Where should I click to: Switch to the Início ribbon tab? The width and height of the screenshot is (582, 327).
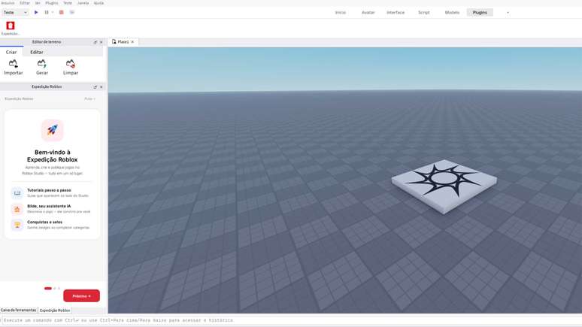pyautogui.click(x=341, y=12)
